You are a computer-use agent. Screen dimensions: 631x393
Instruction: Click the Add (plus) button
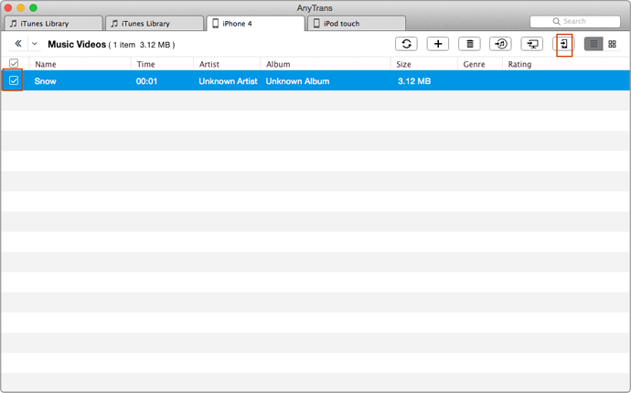438,44
